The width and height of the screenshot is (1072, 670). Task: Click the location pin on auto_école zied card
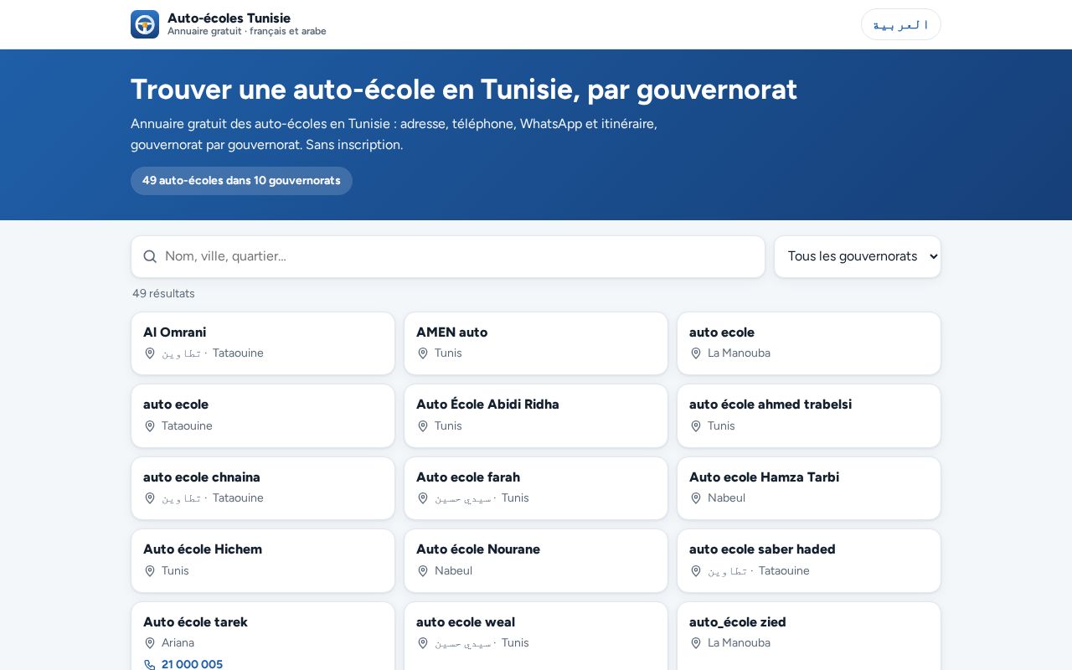click(x=696, y=643)
